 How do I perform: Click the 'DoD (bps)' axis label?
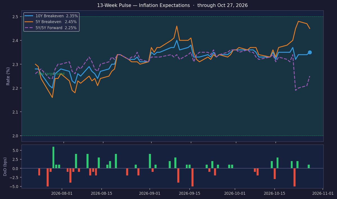(x=6, y=166)
